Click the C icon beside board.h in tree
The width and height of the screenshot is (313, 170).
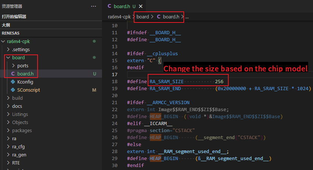13,74
